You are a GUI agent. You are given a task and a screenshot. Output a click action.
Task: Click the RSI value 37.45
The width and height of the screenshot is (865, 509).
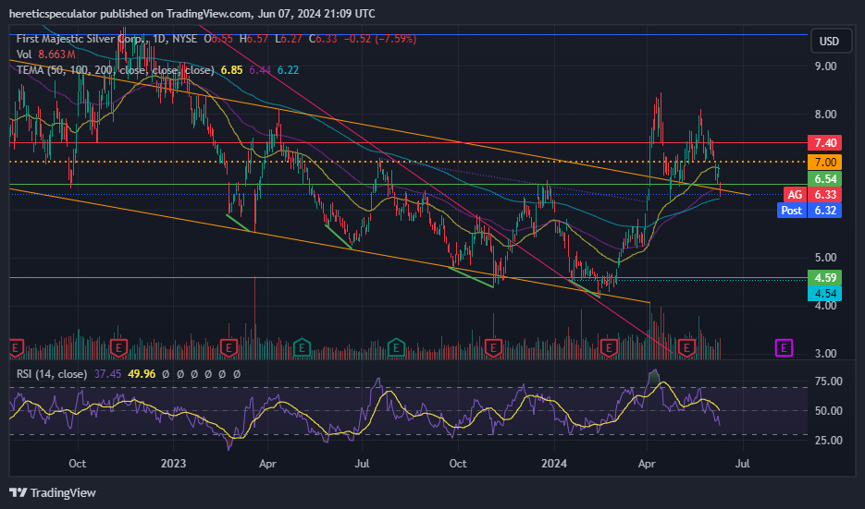[x=107, y=374]
